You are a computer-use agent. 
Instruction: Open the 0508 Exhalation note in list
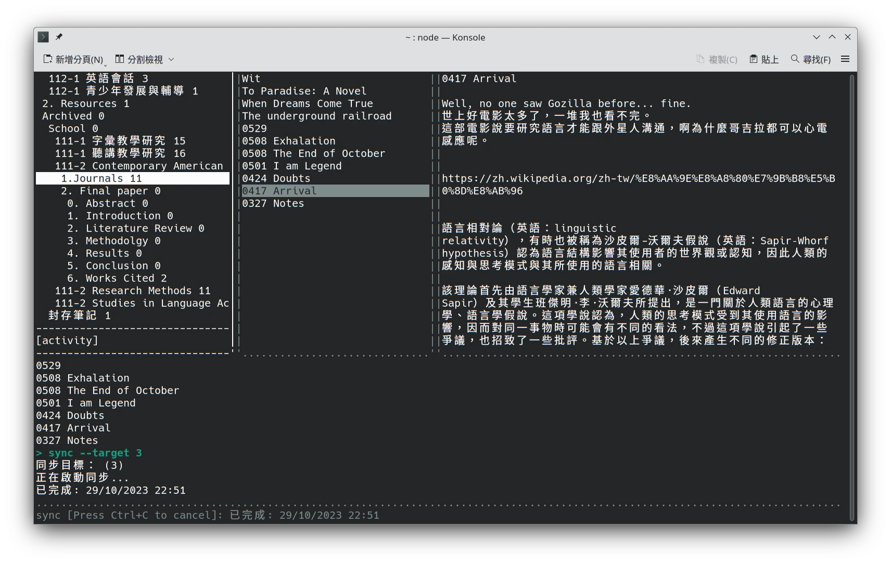[289, 141]
